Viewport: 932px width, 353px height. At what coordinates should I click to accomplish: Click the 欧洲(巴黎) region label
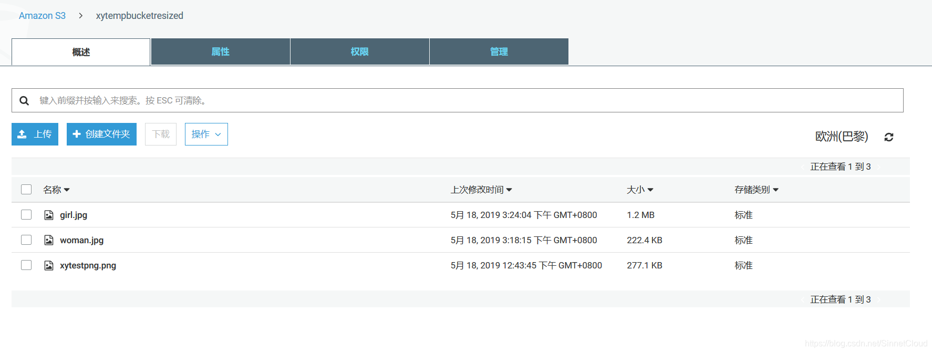point(842,137)
